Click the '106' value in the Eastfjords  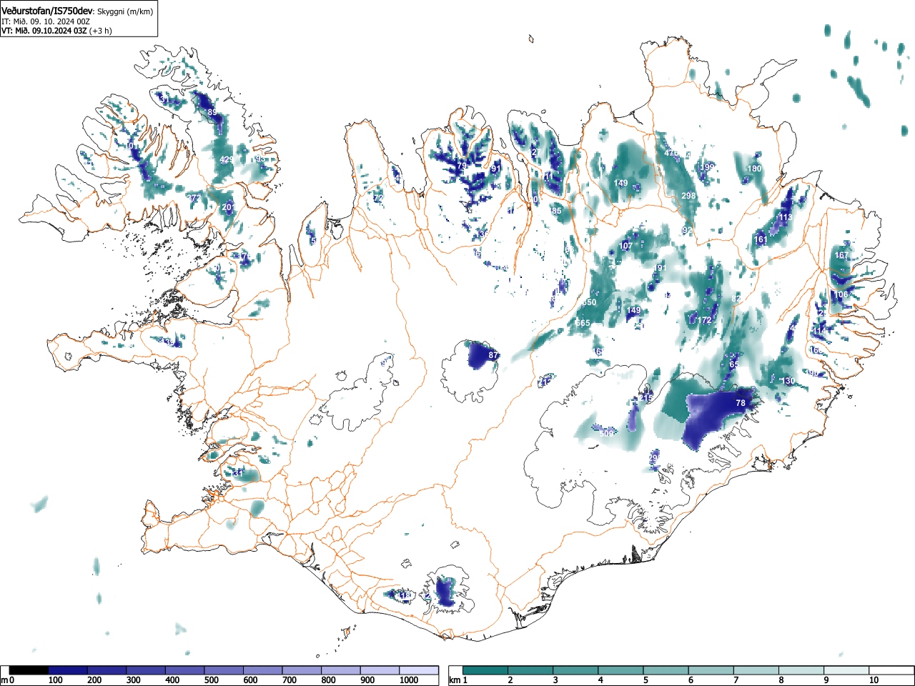tap(841, 294)
